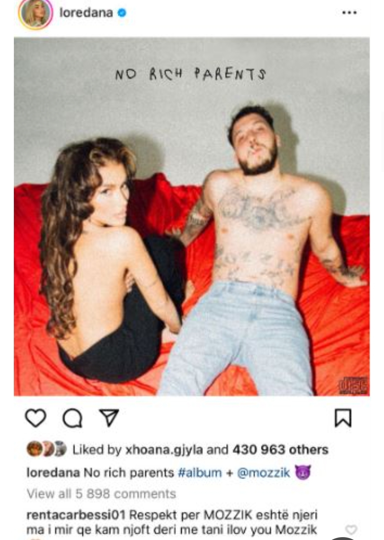Tap loredana username in the caption
Viewport: 384px width, 540px height.
click(x=53, y=473)
